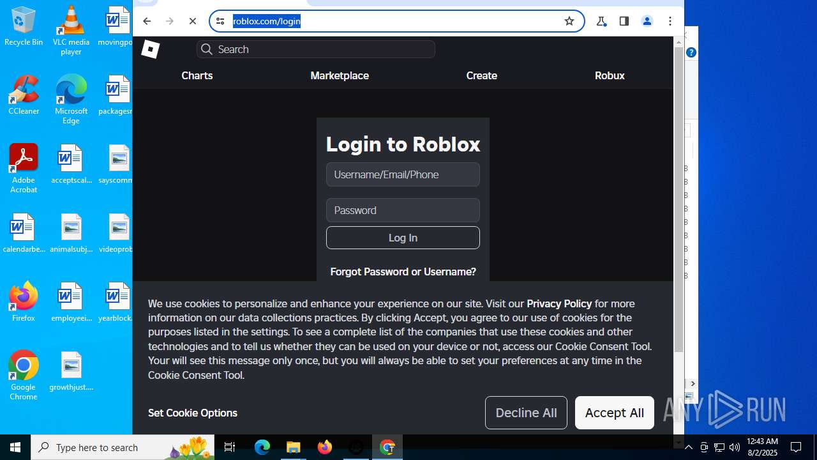Click the volume speaker tray icon
This screenshot has width=817, height=460.
[x=734, y=447]
